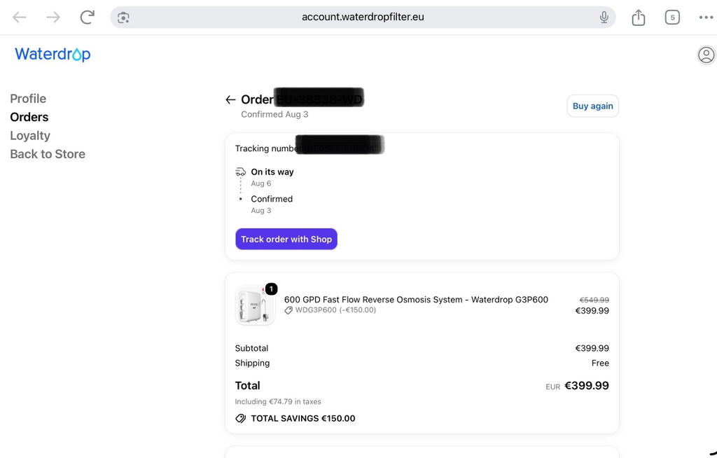The image size is (717, 458).
Task: Open Profile in the sidebar
Action: click(x=28, y=99)
